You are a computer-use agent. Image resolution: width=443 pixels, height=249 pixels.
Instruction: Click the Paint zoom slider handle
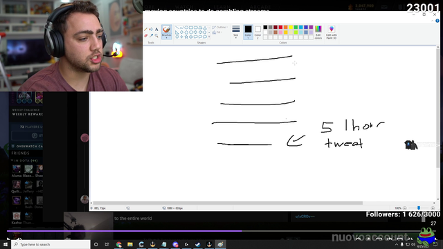[419, 207]
